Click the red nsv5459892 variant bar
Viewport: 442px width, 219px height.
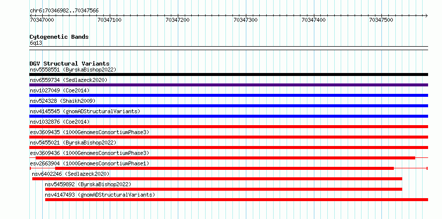pyautogui.click(x=223, y=189)
